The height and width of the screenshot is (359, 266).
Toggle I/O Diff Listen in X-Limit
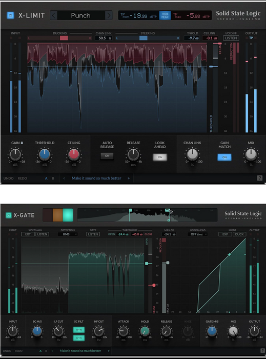coord(231,38)
